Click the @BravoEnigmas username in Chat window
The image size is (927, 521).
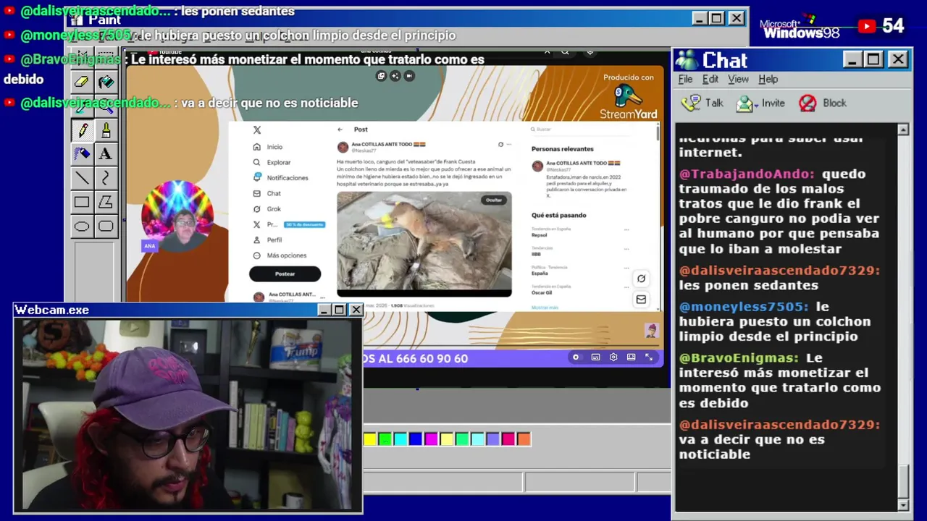click(738, 357)
